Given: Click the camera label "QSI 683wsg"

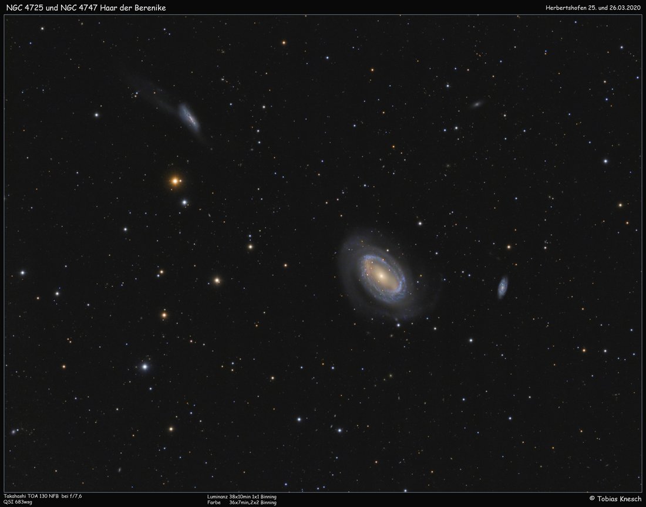Looking at the screenshot, I should [x=18, y=502].
